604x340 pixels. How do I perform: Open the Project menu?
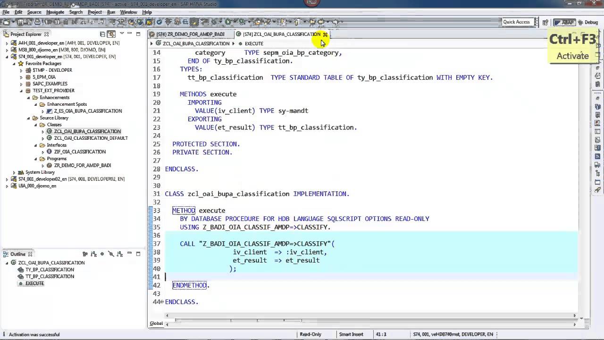94,12
